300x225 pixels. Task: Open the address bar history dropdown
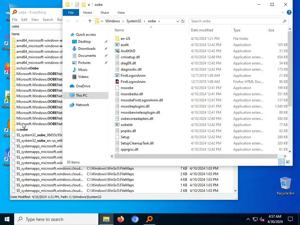(178, 21)
